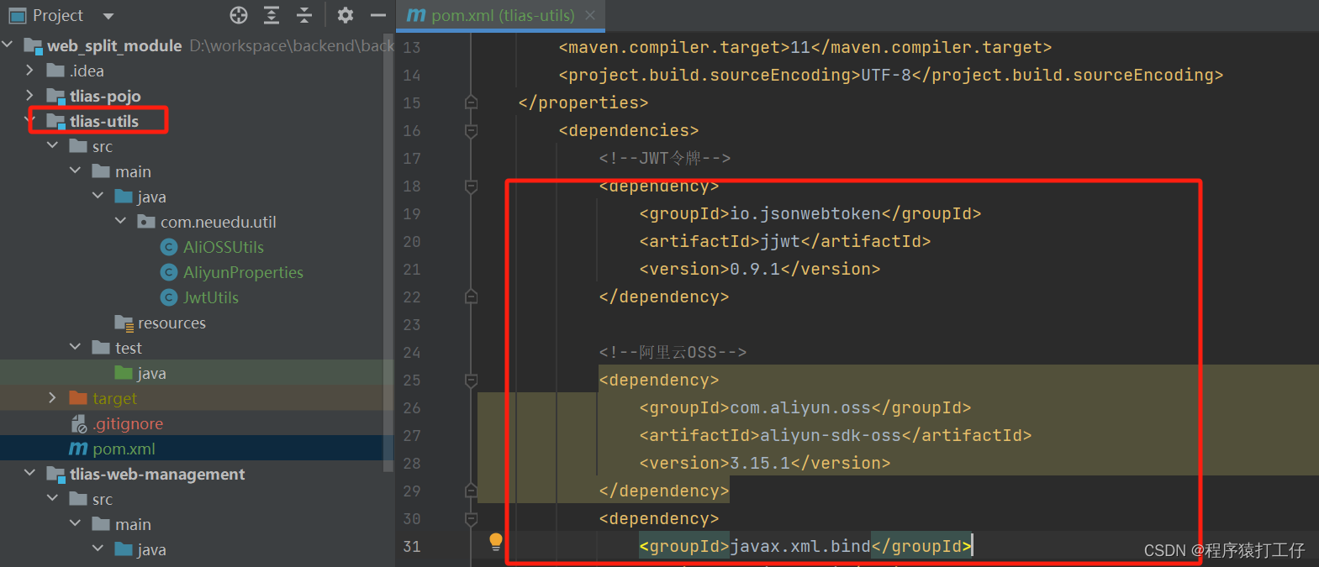Click the jjwt artifactId line

click(785, 241)
